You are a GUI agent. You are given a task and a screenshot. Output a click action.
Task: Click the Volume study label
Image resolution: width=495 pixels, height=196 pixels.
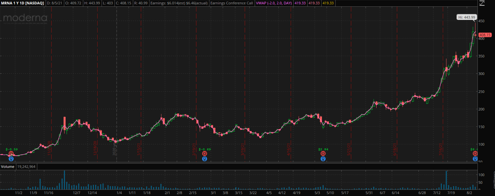7,167
